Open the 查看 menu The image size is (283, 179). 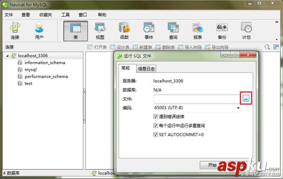coord(26,15)
